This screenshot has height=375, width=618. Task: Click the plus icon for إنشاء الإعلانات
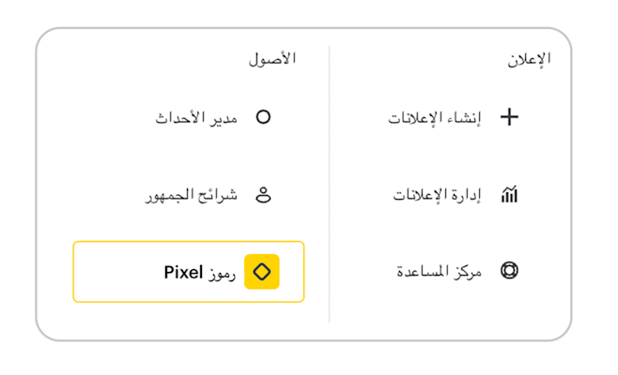click(x=508, y=117)
